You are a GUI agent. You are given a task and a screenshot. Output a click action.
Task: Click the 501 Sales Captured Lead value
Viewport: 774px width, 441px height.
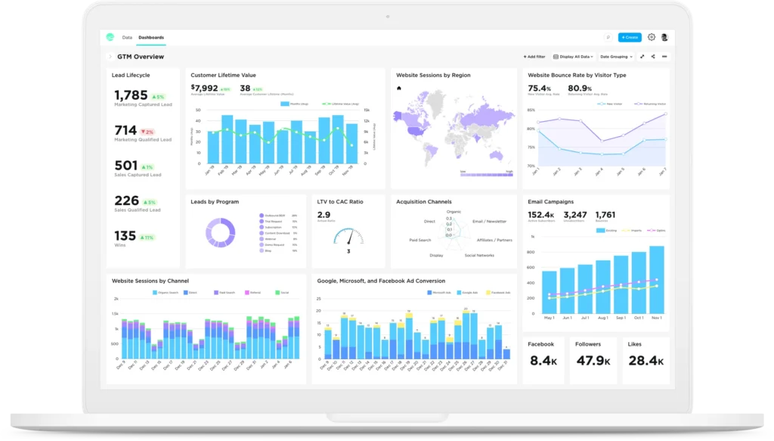pyautogui.click(x=126, y=166)
